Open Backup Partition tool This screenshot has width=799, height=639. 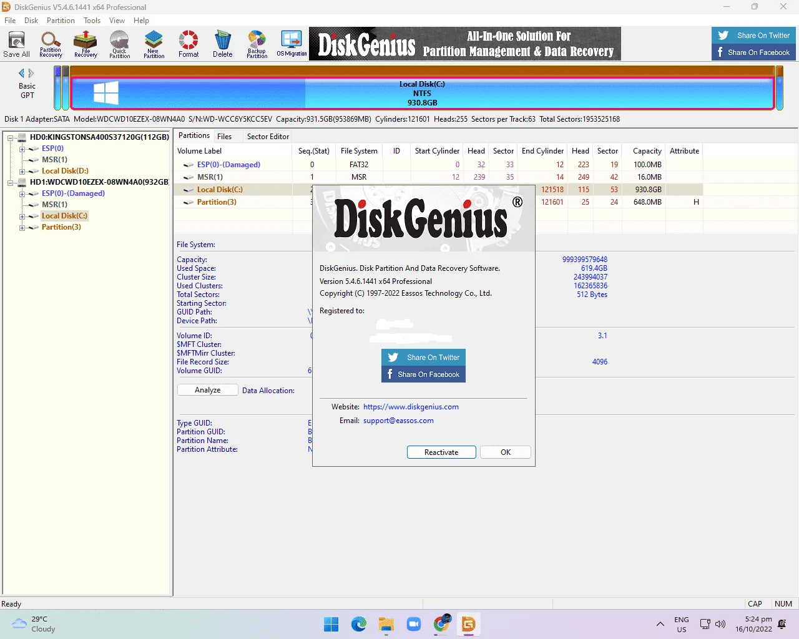coord(257,44)
